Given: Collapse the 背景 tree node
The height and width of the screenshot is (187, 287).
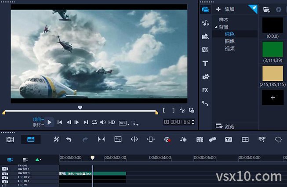Looking at the screenshot, I should [x=216, y=27].
